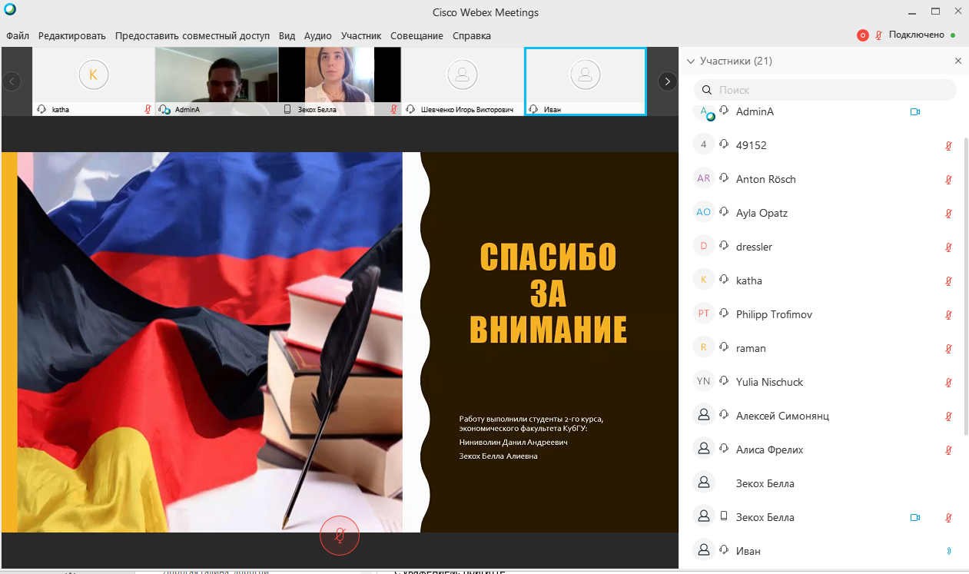Viewport: 969px width, 574px height.
Task: Click the red recording indicator icon
Action: (862, 35)
